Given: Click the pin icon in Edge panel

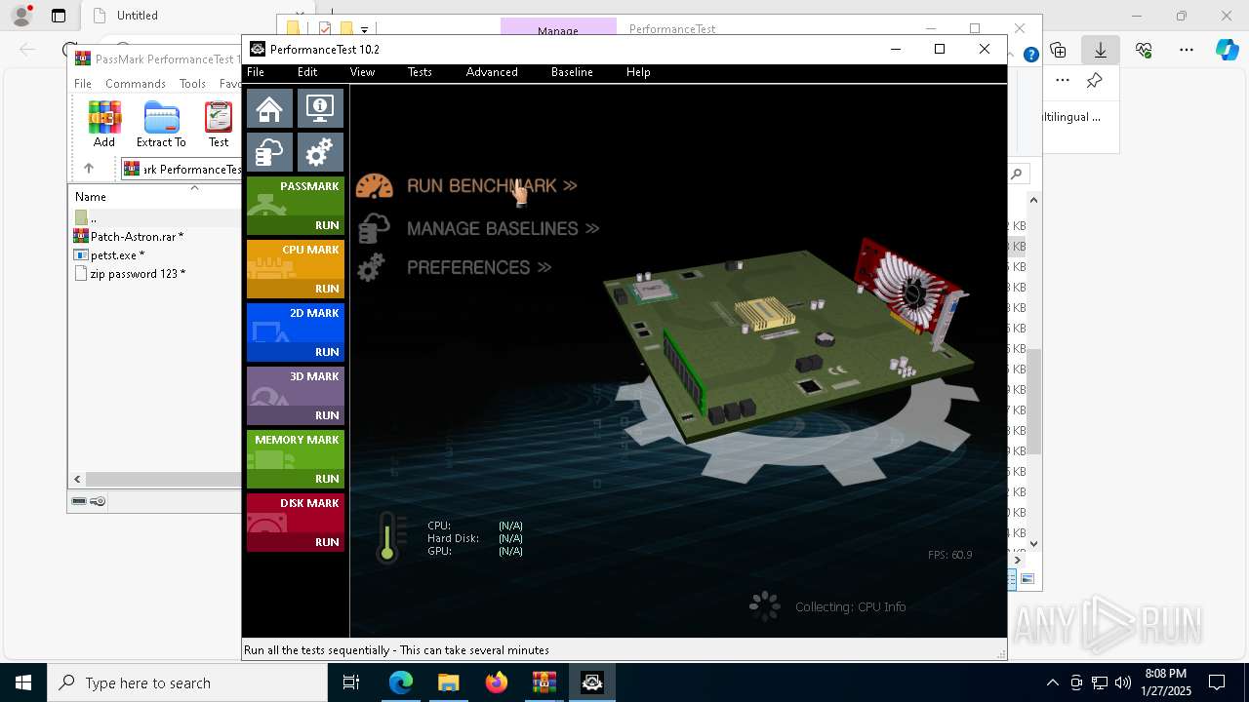Looking at the screenshot, I should [x=1095, y=81].
